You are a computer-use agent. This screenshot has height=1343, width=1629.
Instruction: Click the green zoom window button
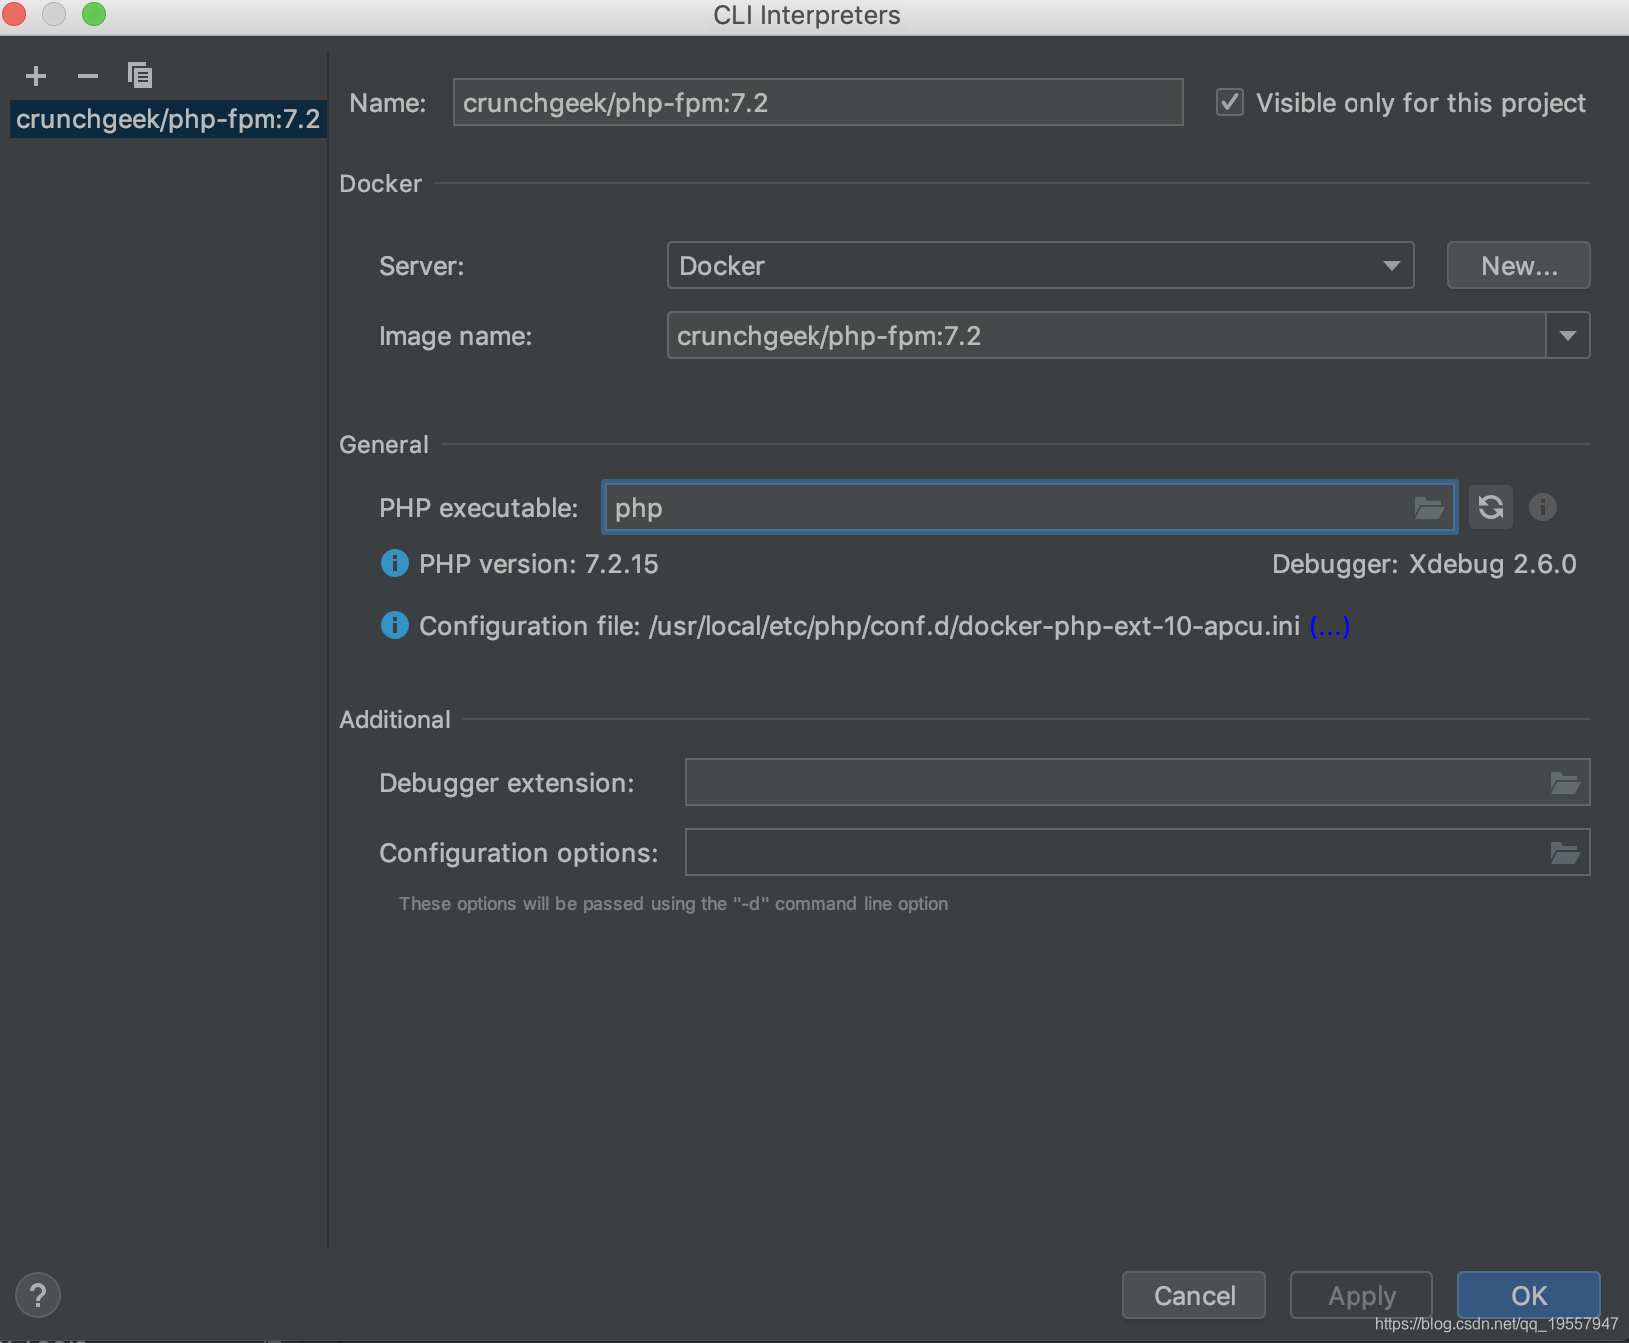(x=94, y=14)
